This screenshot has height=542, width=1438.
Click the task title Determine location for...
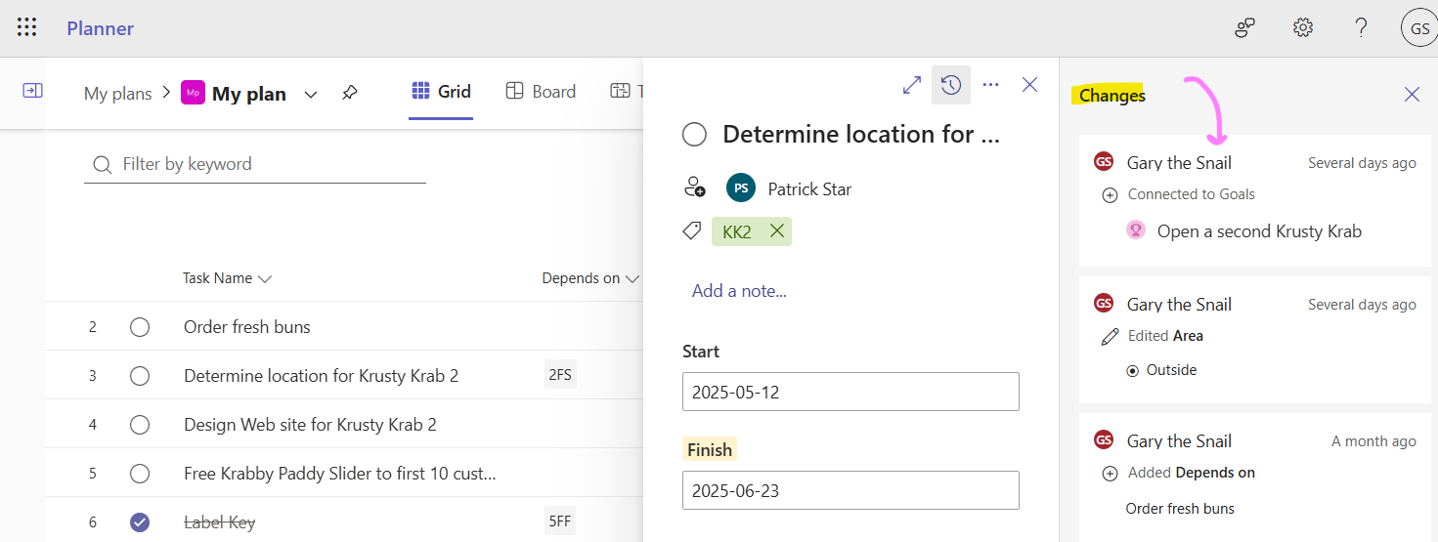pyautogui.click(x=861, y=135)
